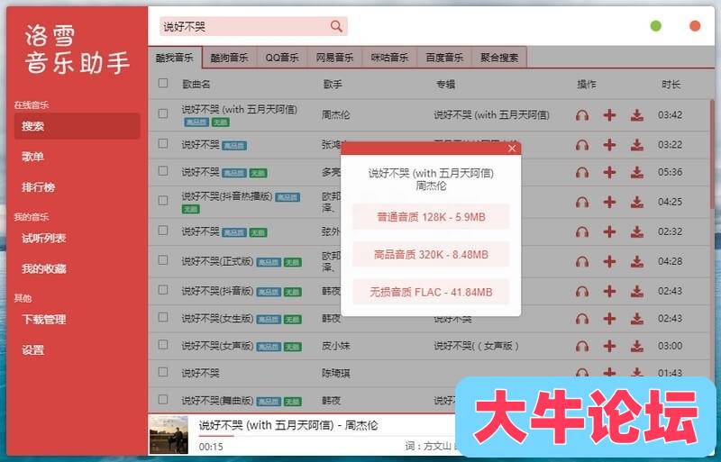Screen dimensions: 721x462
Task: Download the 05:36 song
Action: point(637,172)
